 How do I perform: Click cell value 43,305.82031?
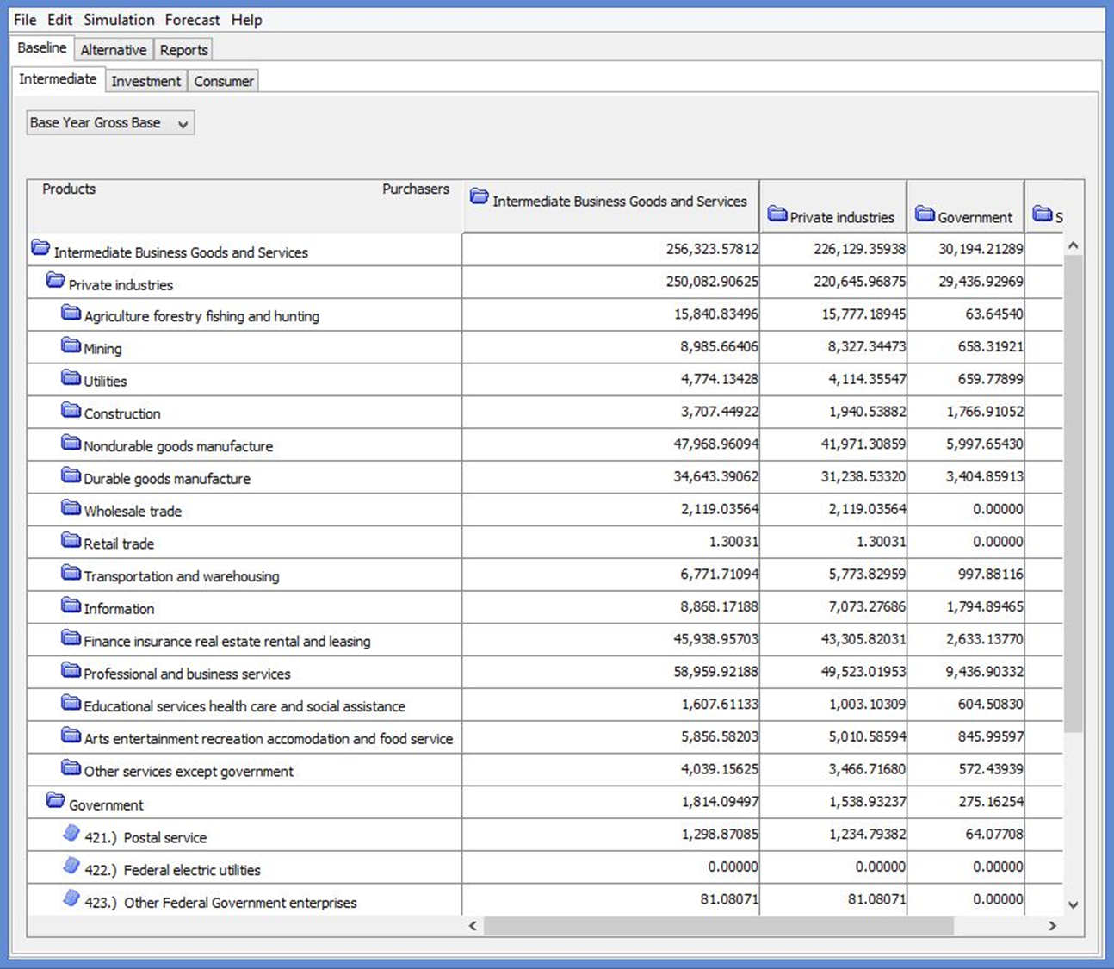pos(863,639)
